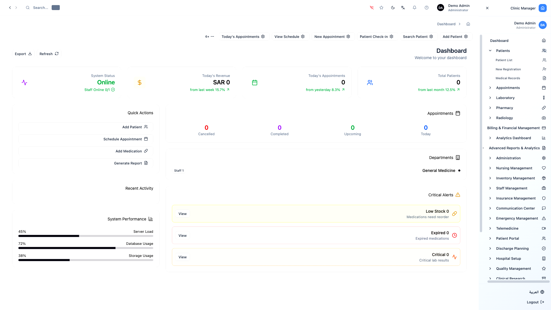Open Billing & Financial Management menu
Image resolution: width=551 pixels, height=310 pixels.
click(x=513, y=128)
